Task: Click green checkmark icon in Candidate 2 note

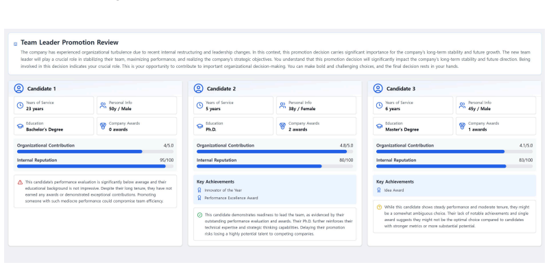Action: point(199,215)
